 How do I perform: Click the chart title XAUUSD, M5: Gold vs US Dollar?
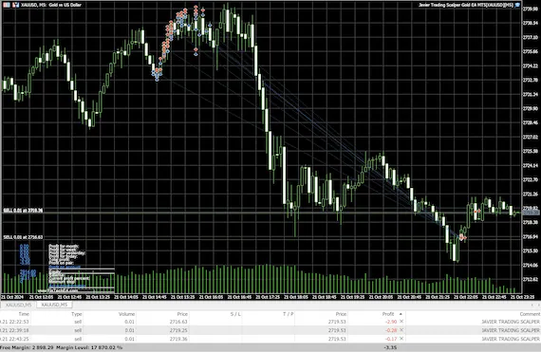pyautogui.click(x=51, y=5)
